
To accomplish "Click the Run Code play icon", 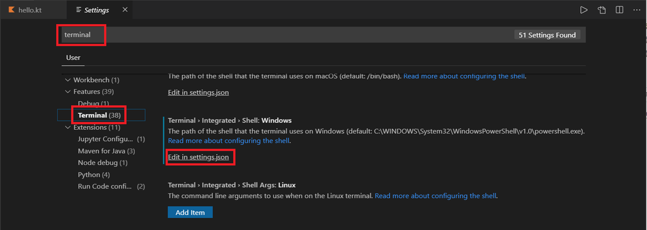I will point(583,10).
